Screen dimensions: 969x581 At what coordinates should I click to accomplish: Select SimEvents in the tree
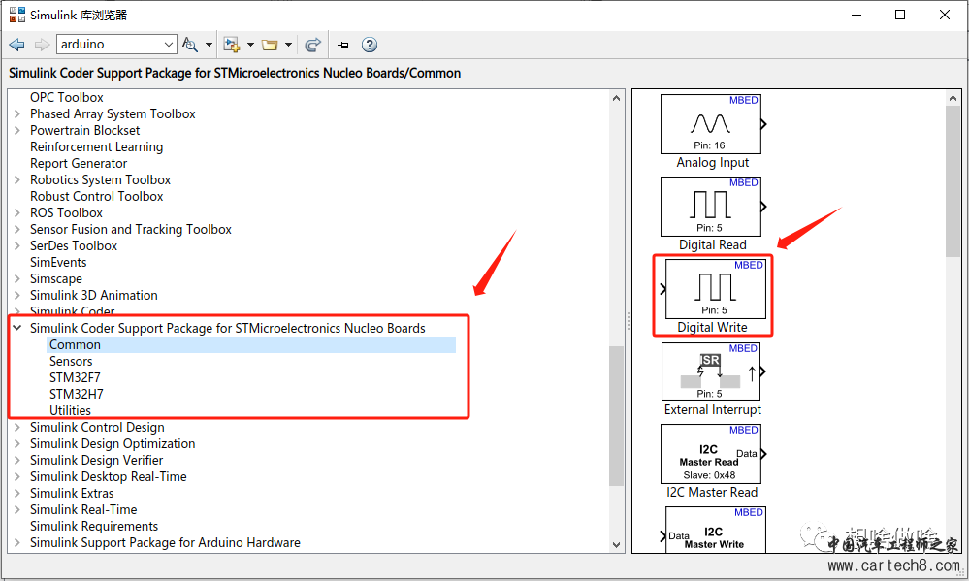pyautogui.click(x=58, y=262)
